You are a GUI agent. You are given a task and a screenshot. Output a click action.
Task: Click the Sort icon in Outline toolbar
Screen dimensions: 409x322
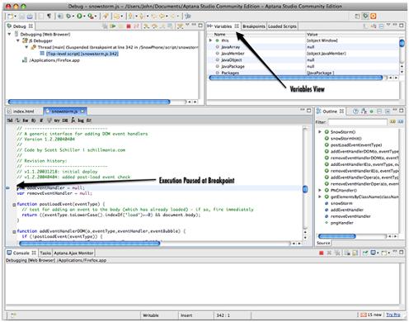pyautogui.click(x=364, y=111)
